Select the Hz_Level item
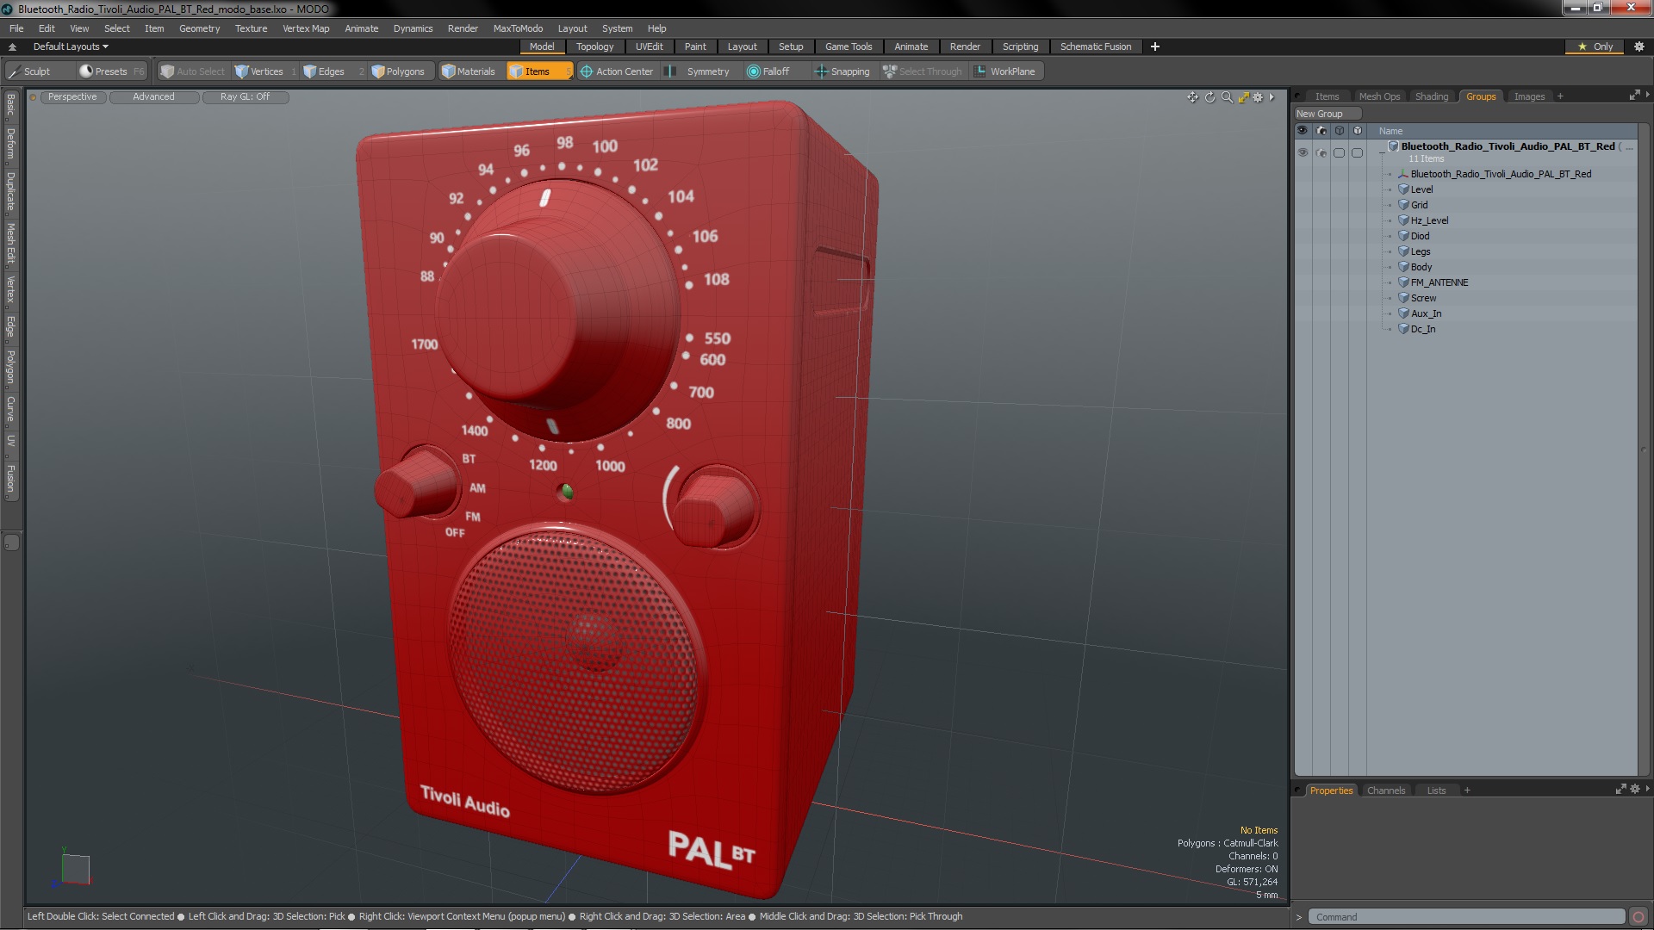 click(1429, 220)
